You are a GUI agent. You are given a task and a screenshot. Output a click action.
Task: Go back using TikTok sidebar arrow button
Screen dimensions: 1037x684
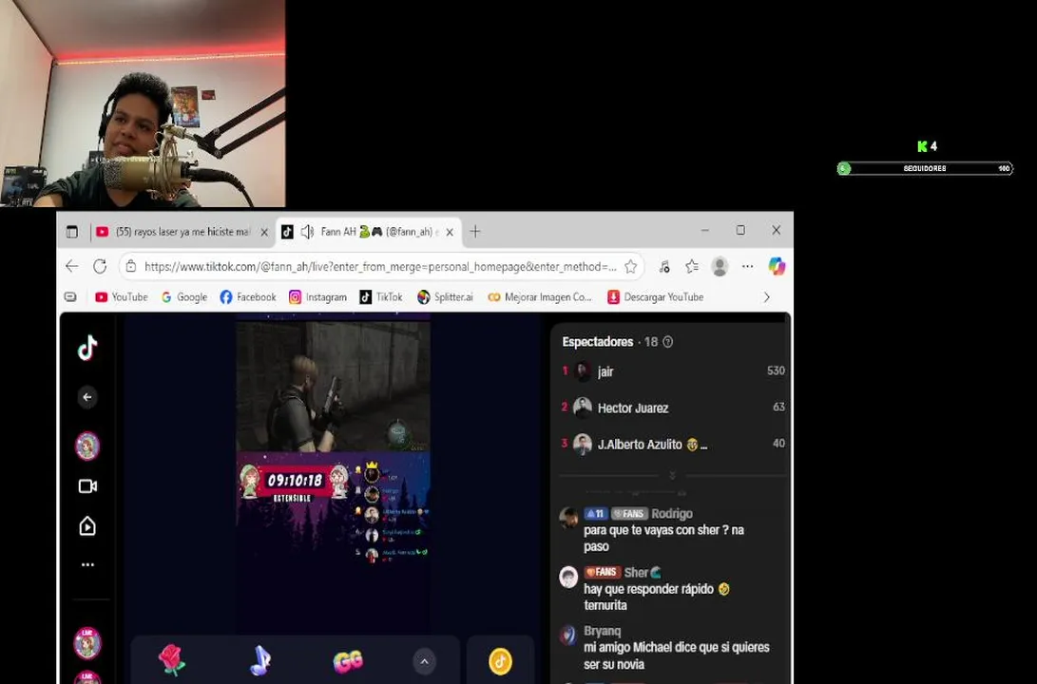tap(87, 397)
